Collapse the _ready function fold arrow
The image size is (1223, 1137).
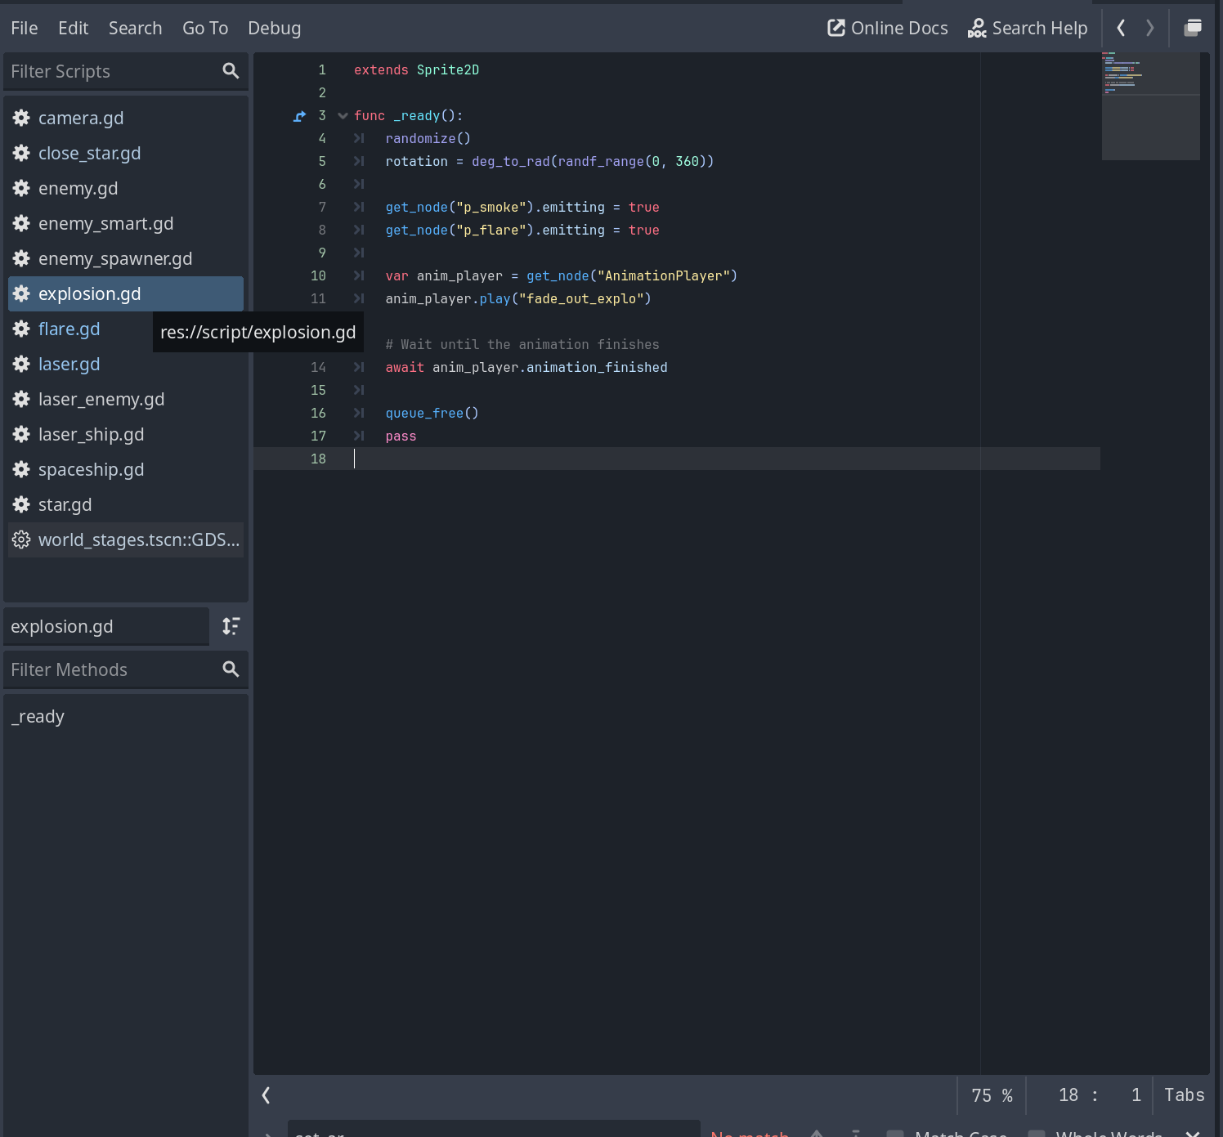pos(343,116)
